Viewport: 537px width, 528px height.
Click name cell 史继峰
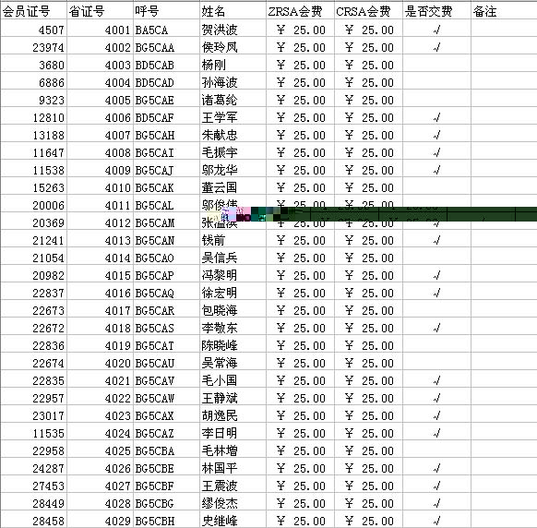(233, 519)
